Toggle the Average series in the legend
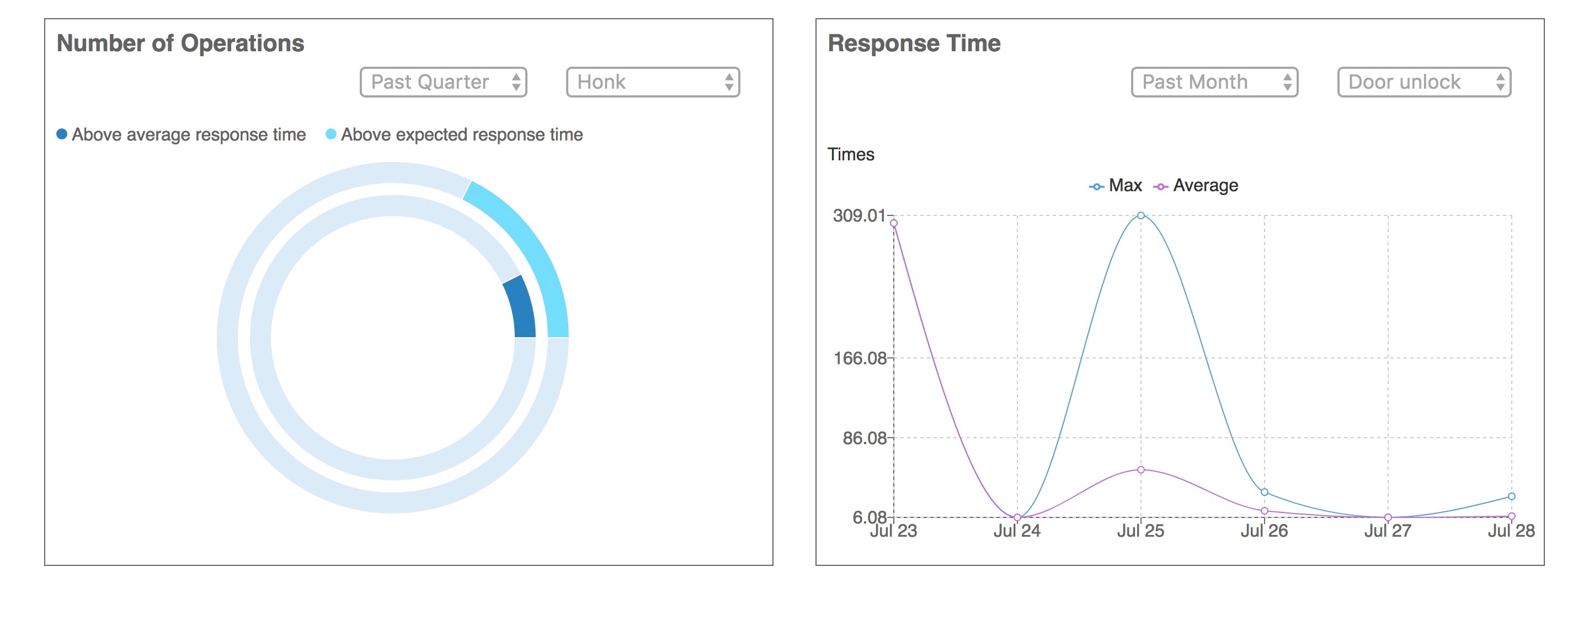 click(x=1204, y=185)
